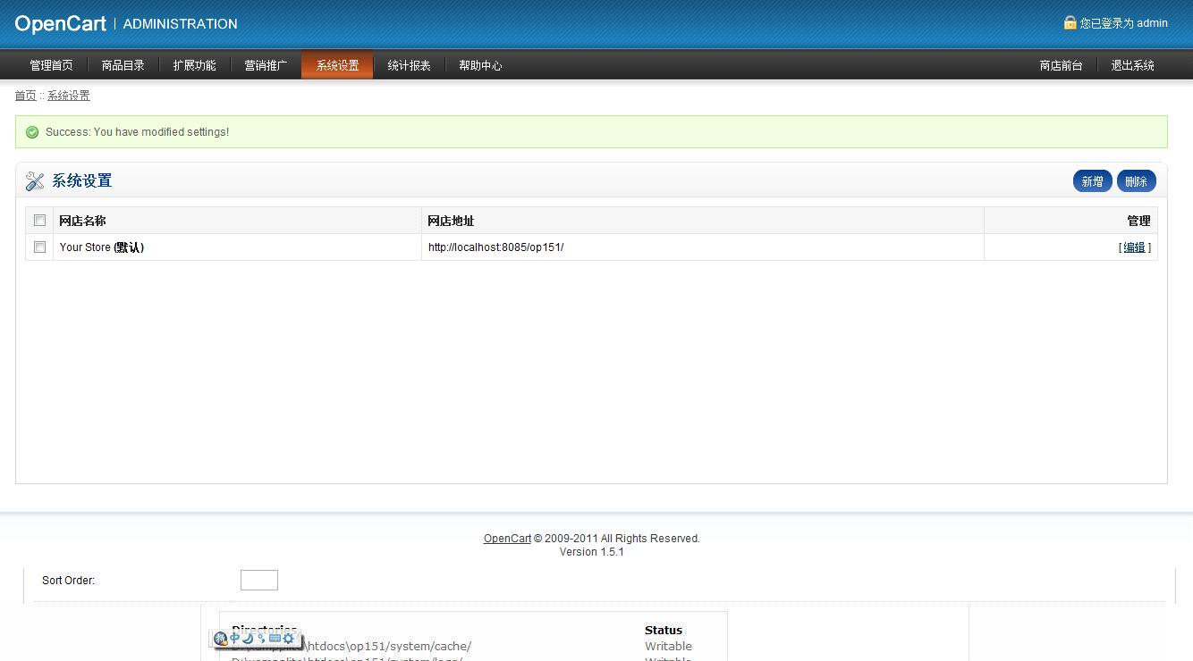Open language bar settings via the gear icon

point(287,638)
